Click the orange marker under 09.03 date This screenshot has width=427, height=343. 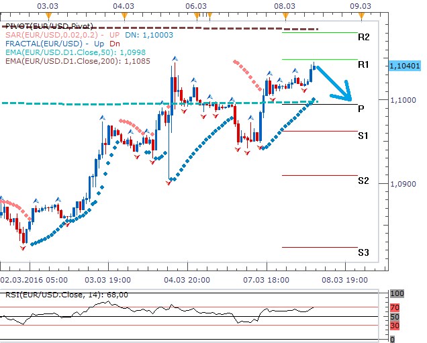tap(361, 14)
